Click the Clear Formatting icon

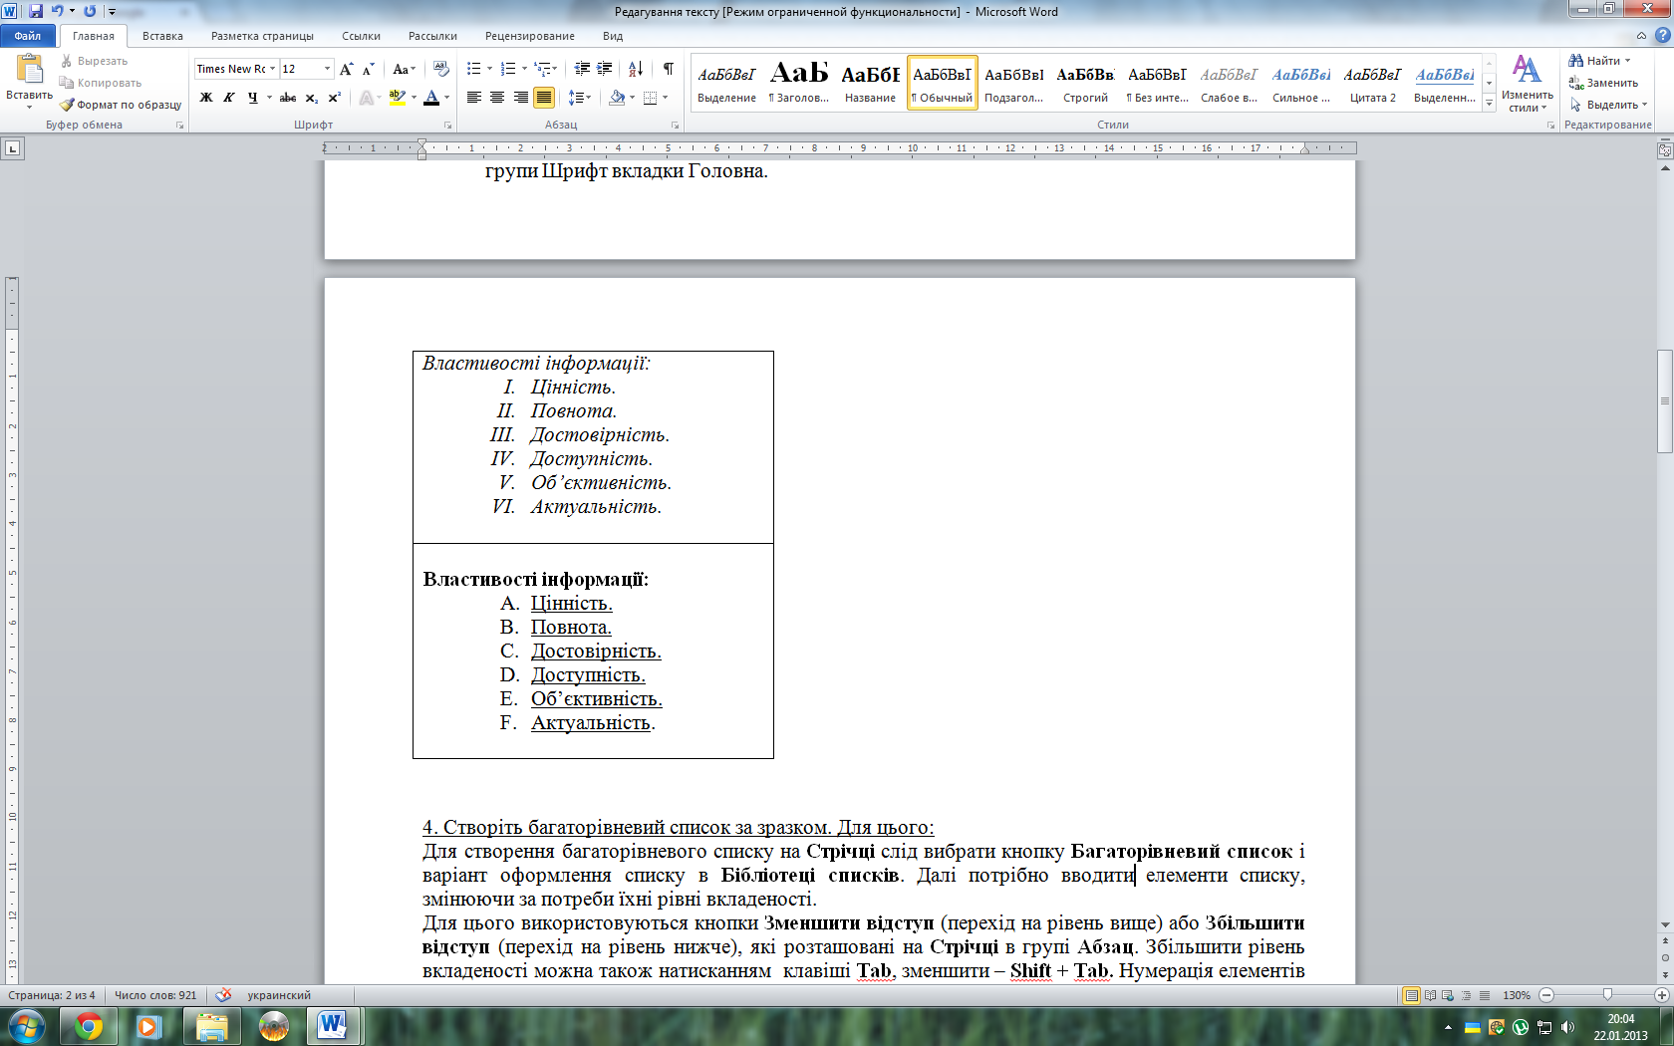[x=441, y=69]
